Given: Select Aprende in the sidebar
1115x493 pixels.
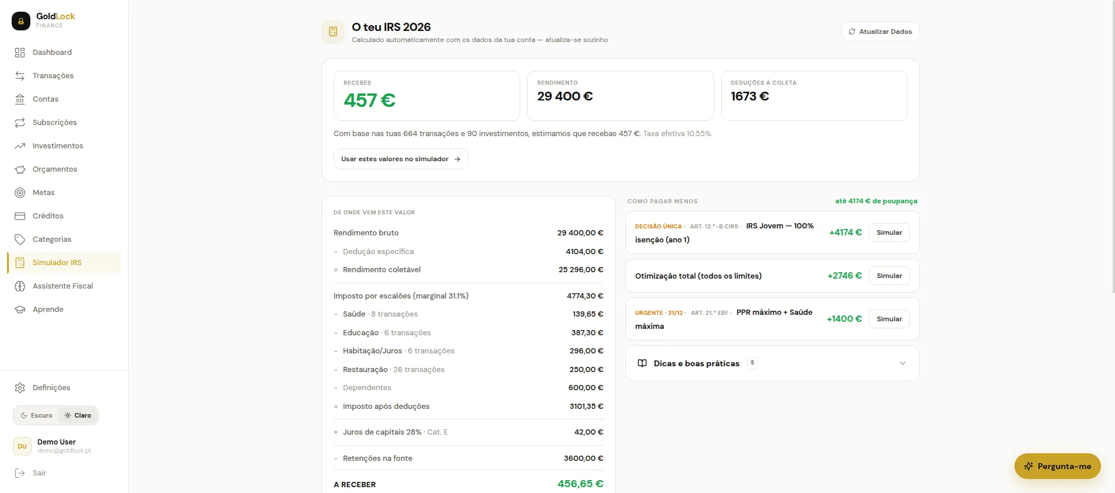Looking at the screenshot, I should click(x=64, y=310).
